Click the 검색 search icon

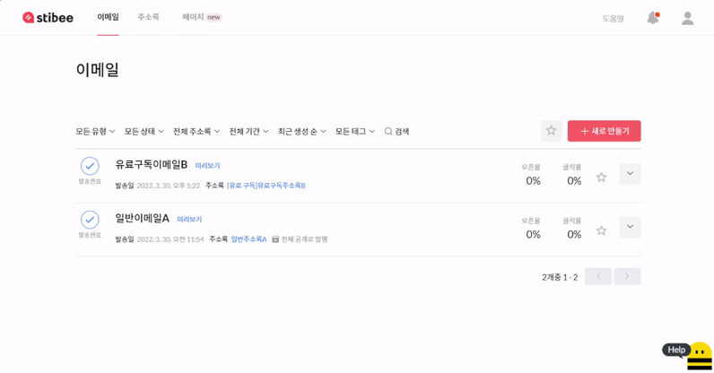click(388, 132)
